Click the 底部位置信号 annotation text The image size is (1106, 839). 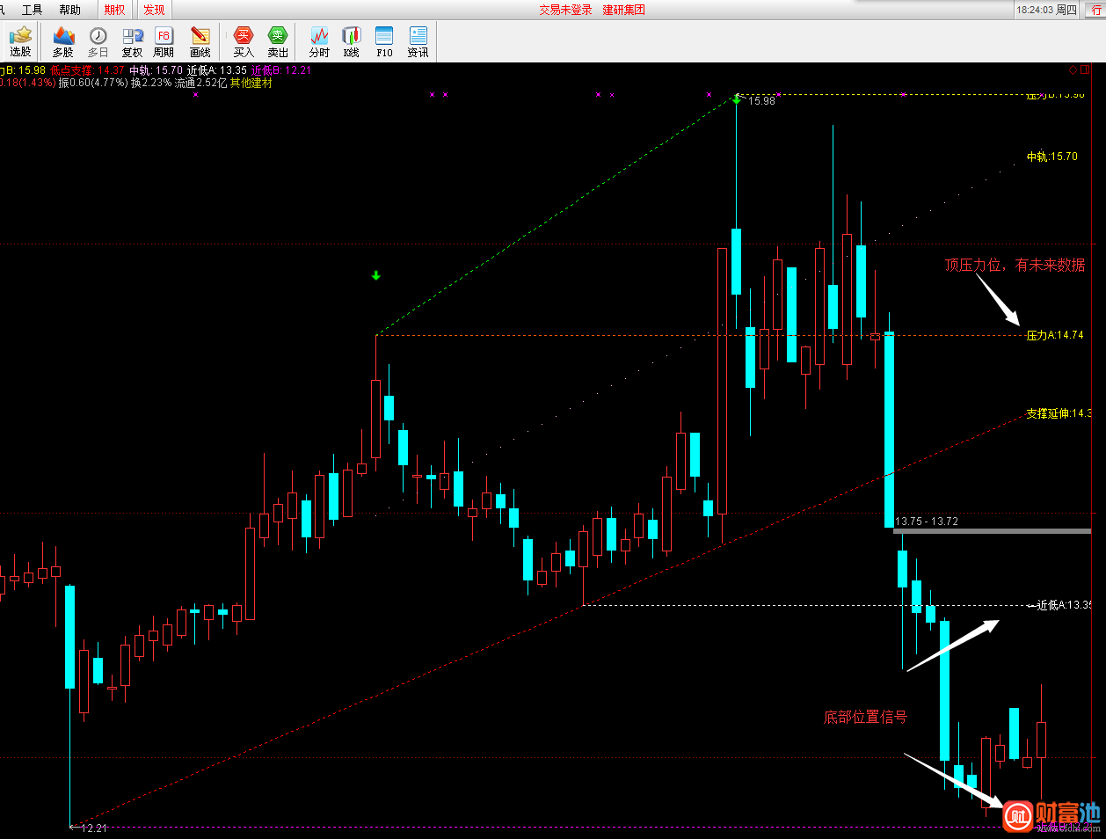[x=865, y=717]
